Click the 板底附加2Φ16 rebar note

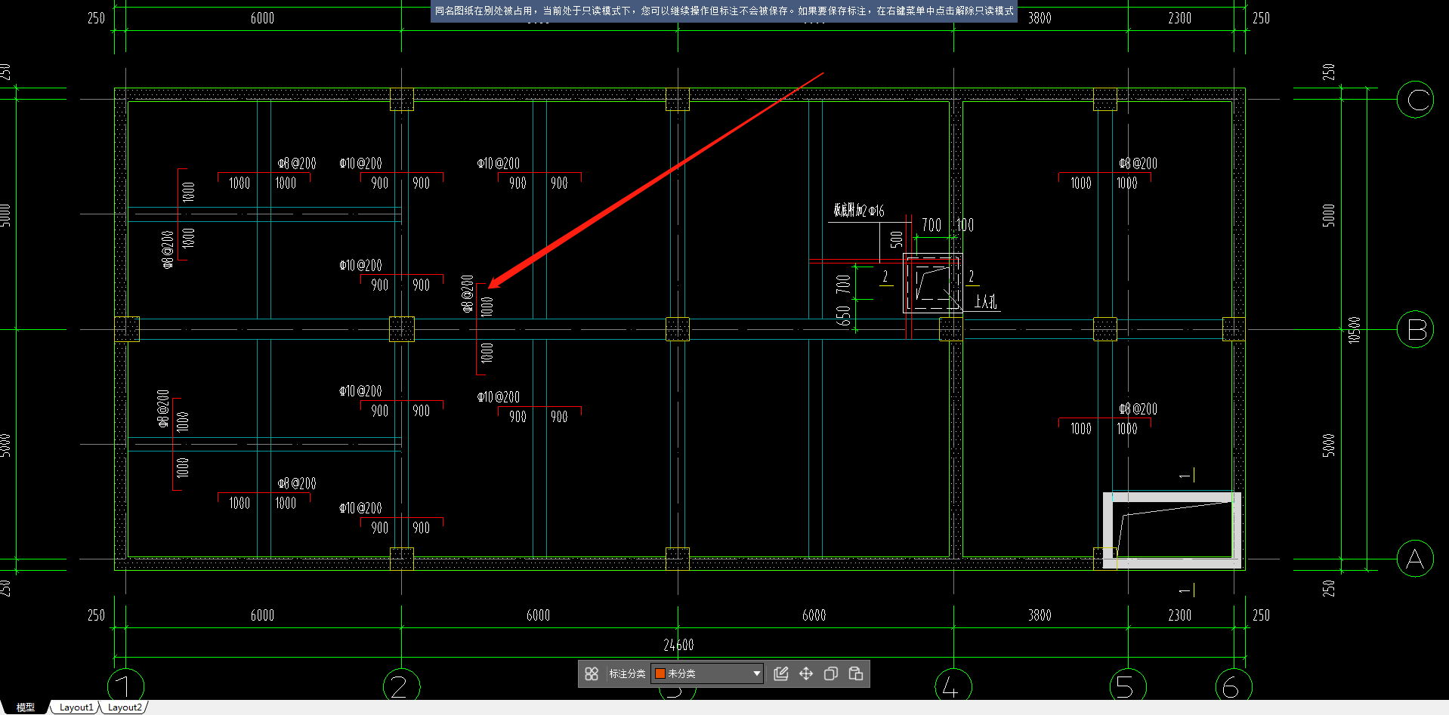click(x=858, y=211)
